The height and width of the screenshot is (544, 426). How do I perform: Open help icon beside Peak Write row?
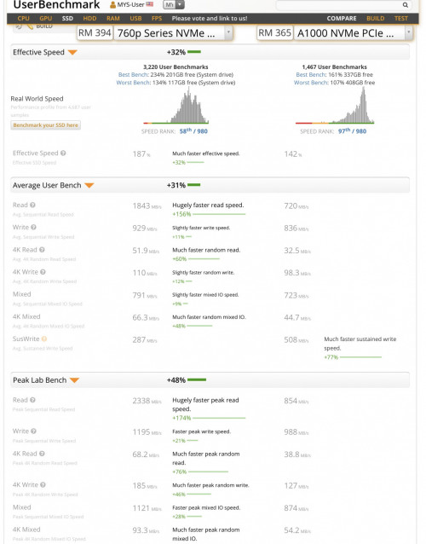coord(33,431)
